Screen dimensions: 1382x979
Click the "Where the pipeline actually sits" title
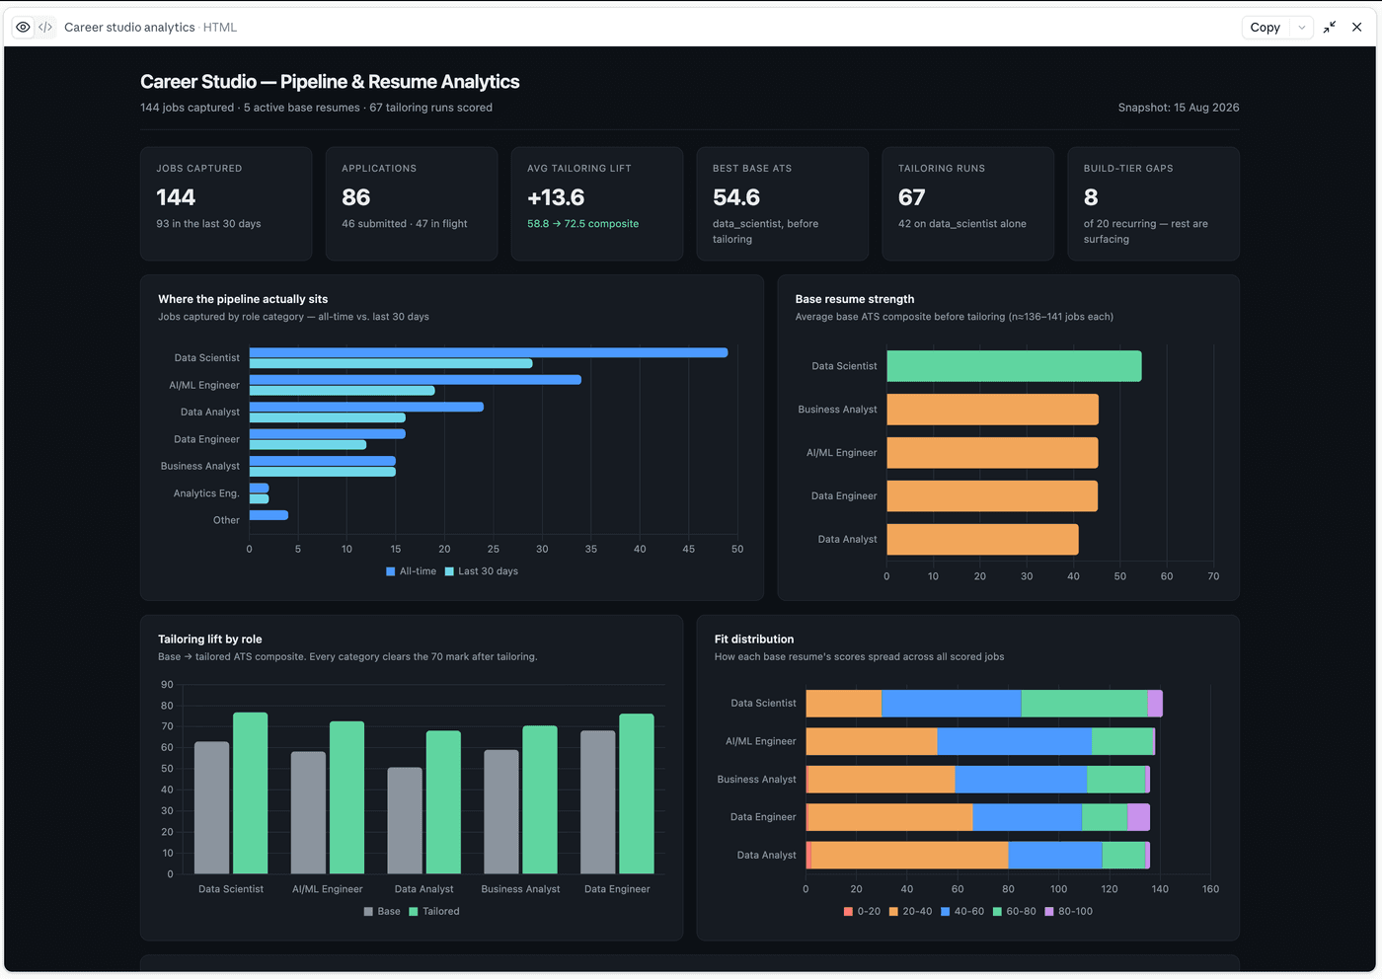click(x=243, y=299)
